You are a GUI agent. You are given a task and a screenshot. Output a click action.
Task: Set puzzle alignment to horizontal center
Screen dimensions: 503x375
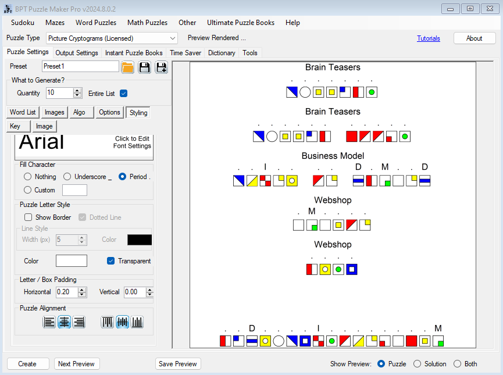[64, 322]
